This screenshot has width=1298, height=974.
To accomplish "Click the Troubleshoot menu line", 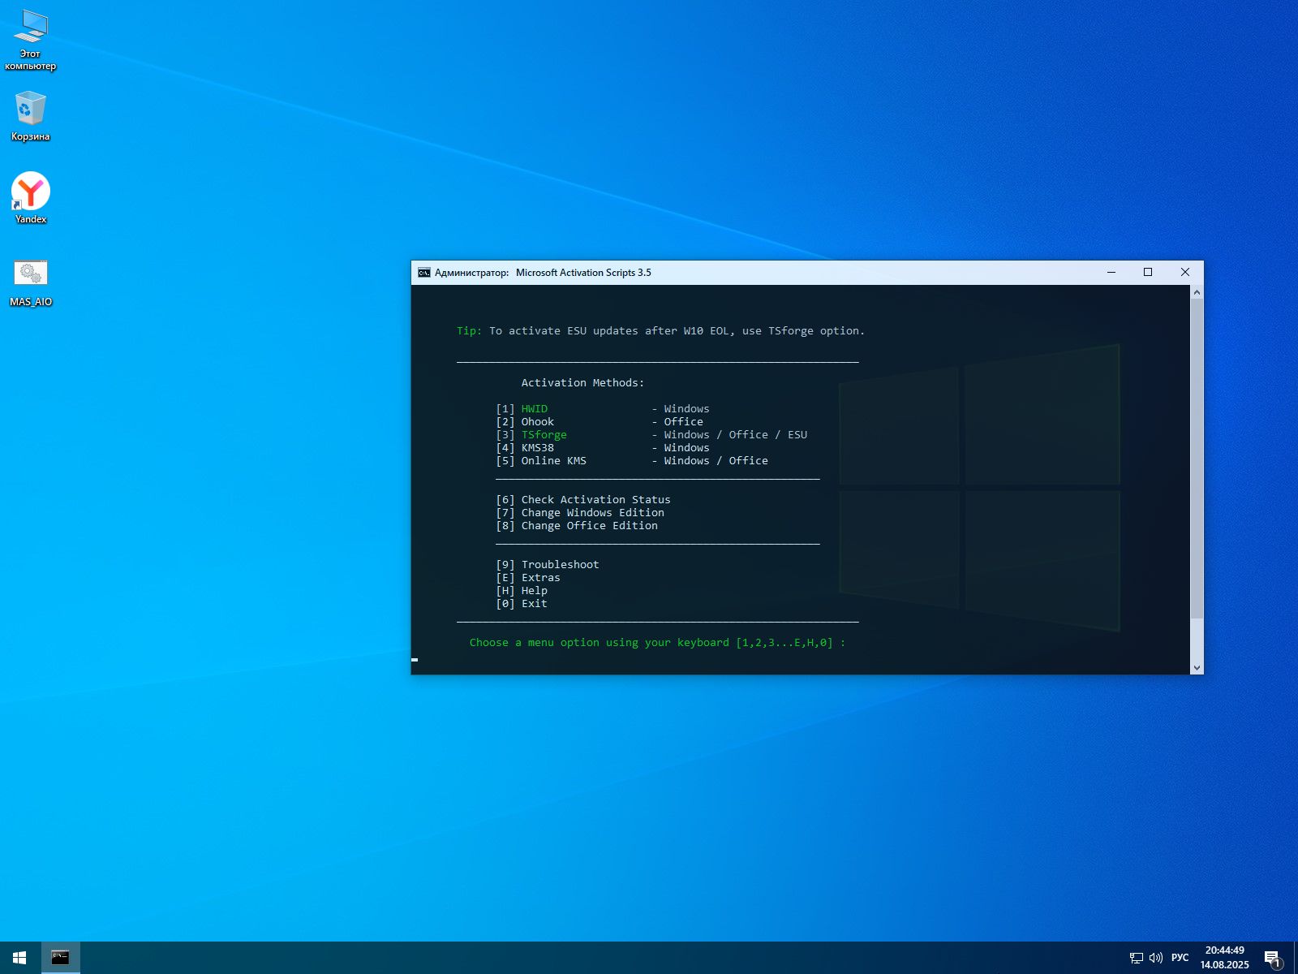I will [547, 565].
